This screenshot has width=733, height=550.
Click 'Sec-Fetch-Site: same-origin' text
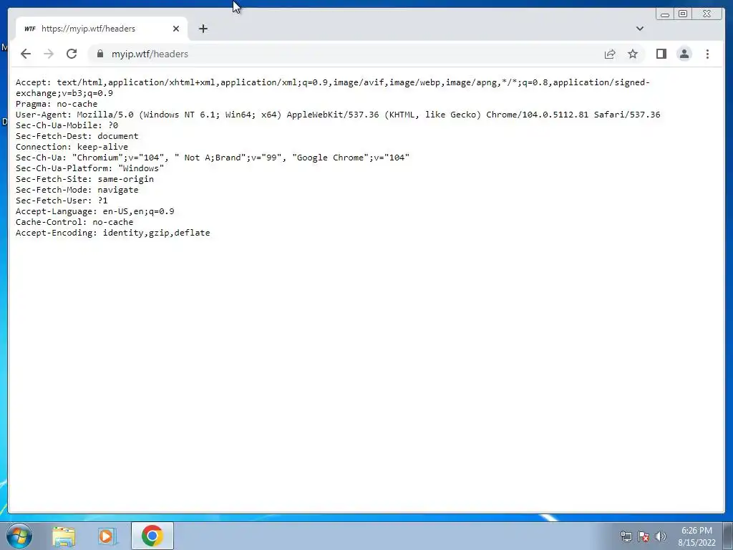tap(84, 179)
